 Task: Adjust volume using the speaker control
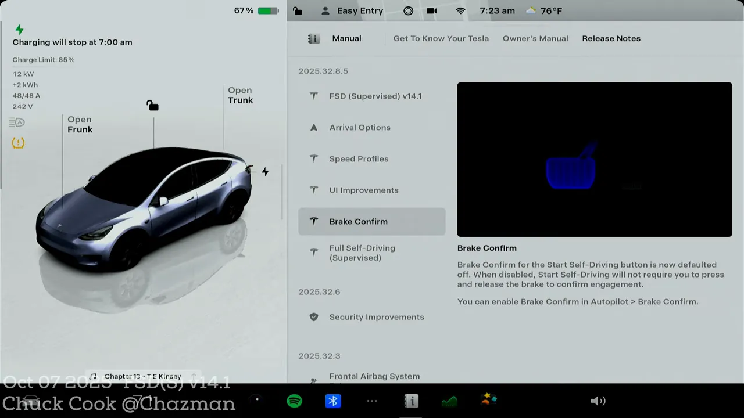(598, 401)
